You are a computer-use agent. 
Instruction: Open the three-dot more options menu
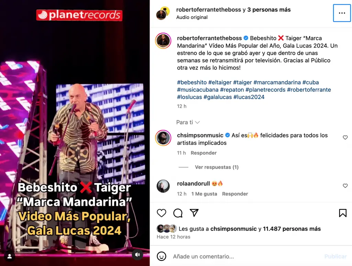pos(342,13)
